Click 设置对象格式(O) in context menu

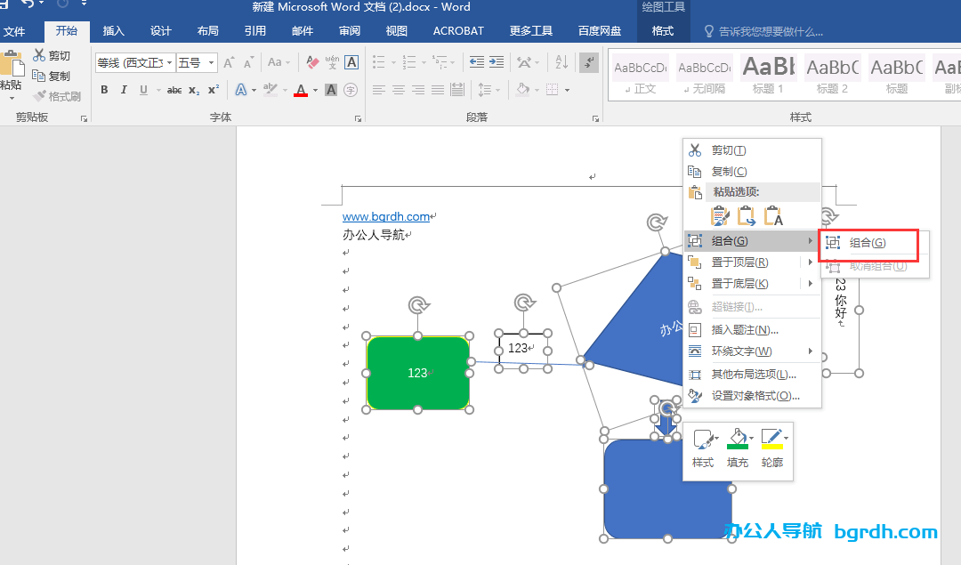click(755, 396)
